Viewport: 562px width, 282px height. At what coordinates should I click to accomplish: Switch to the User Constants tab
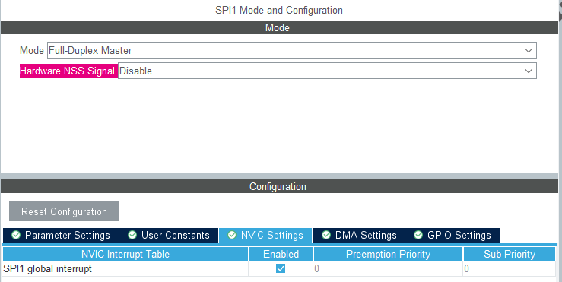tap(169, 236)
